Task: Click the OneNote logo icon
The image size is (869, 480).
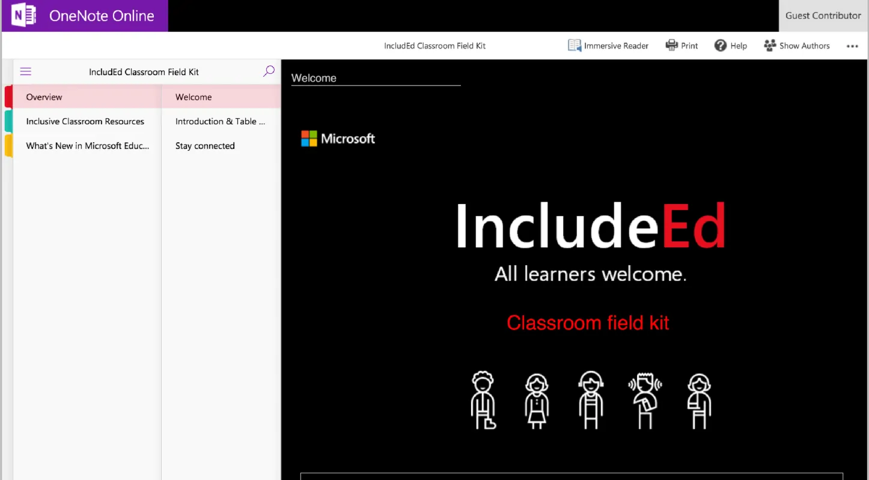Action: 23,16
